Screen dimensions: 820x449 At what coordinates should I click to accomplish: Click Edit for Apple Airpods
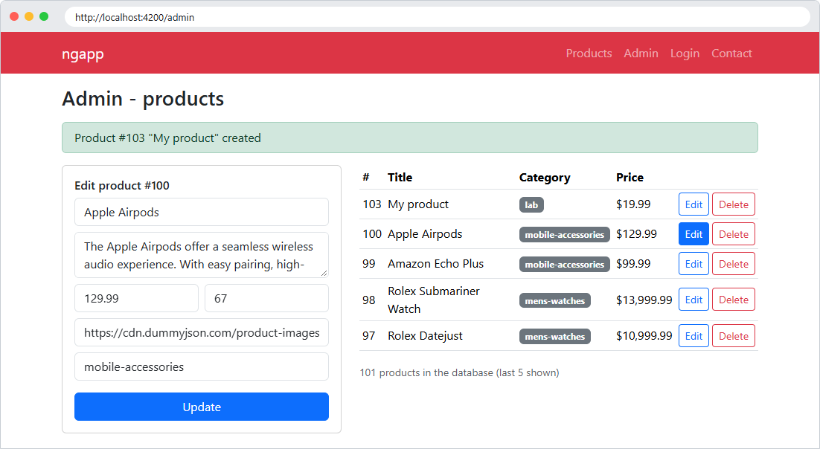(694, 234)
